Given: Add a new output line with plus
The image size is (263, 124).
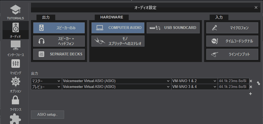Looking at the screenshot, I should (x=251, y=94).
